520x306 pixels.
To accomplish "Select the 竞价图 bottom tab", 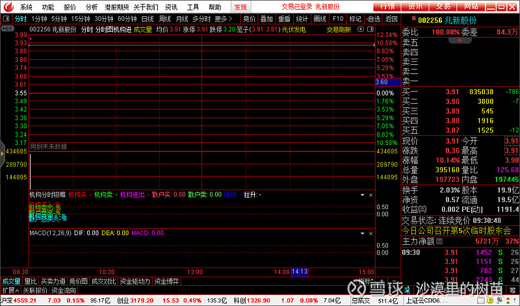I will click(x=78, y=281).
